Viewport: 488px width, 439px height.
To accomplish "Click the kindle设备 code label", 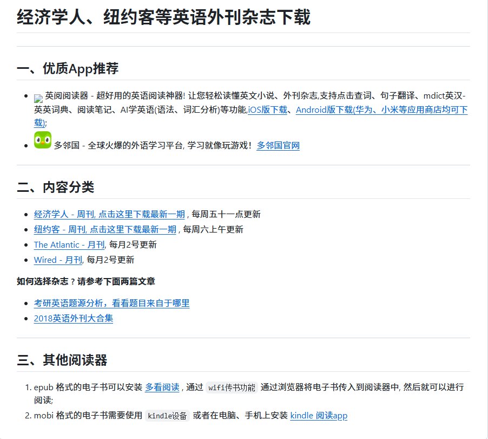I will tap(167, 416).
